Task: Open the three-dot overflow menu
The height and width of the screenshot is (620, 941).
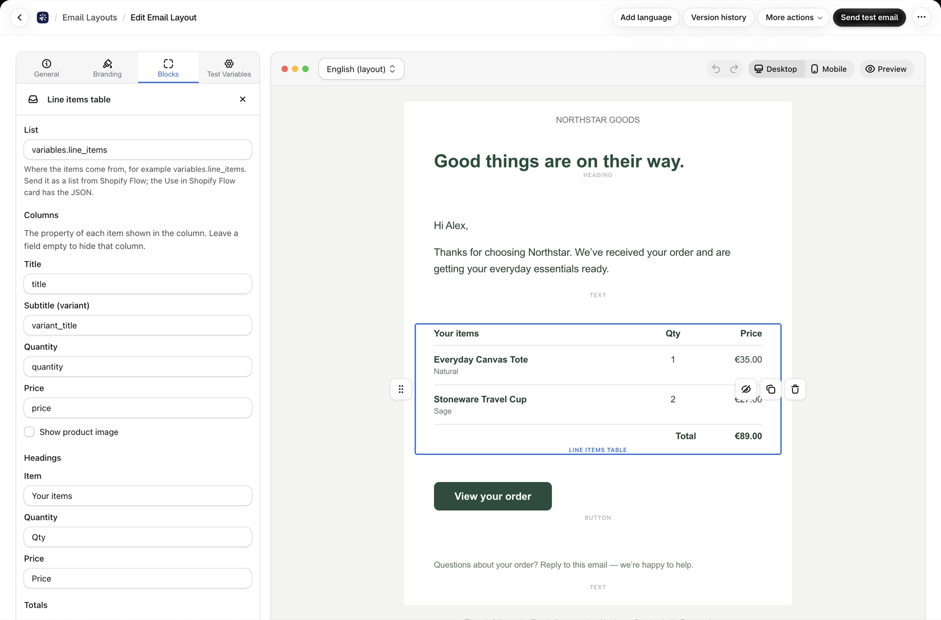Action: click(x=921, y=18)
